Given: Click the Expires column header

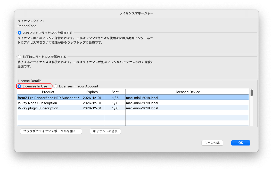Looking at the screenshot, I should pos(92,92).
